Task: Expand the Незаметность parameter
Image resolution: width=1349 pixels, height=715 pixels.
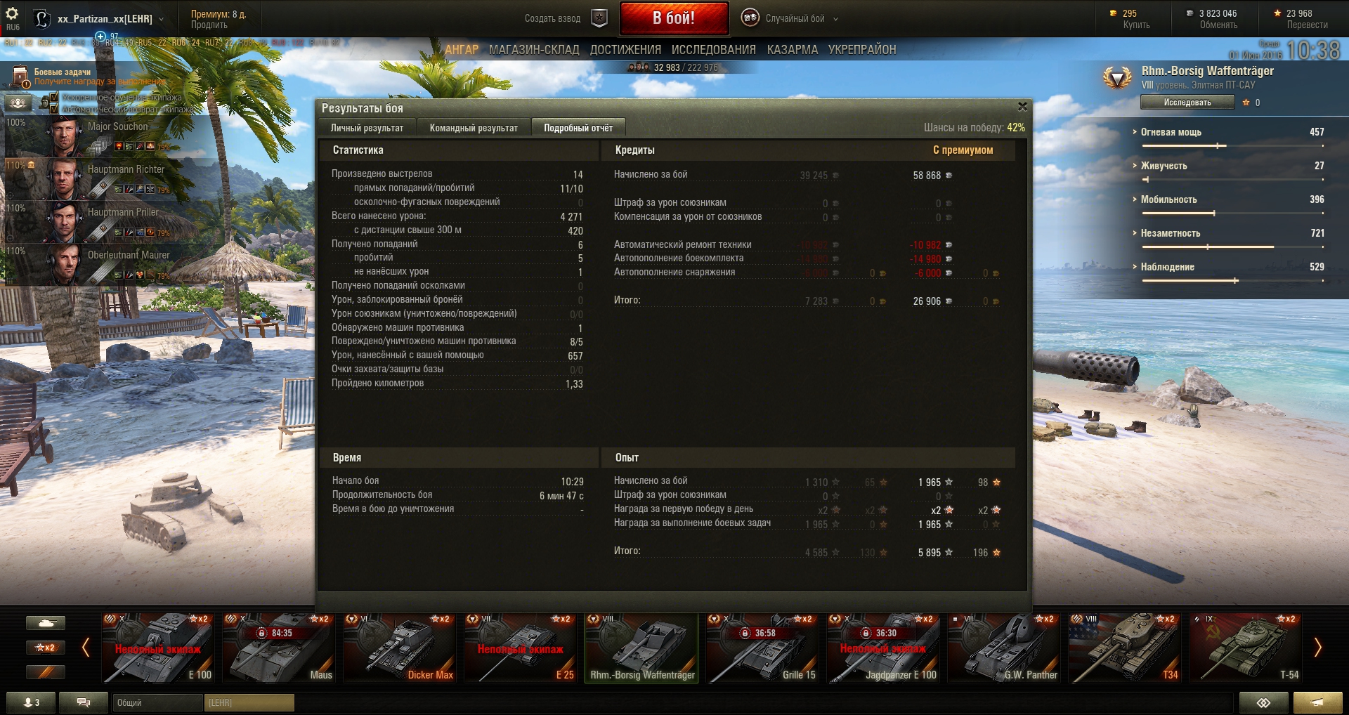Action: 1134,233
